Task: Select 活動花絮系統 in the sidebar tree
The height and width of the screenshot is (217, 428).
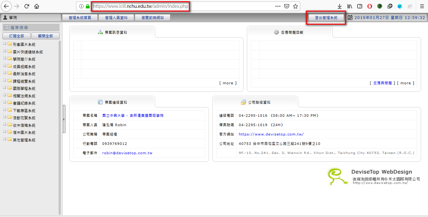Action: pyautogui.click(x=24, y=118)
